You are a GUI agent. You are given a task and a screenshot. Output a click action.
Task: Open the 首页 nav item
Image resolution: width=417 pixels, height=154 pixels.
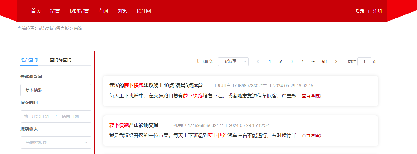[36, 11]
